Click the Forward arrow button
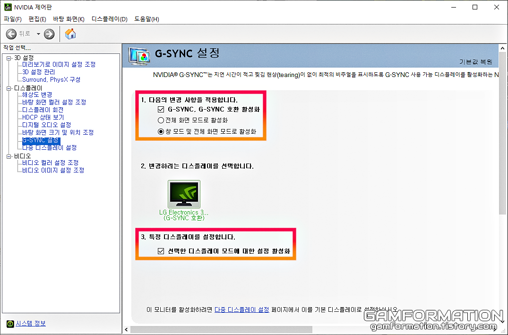 coord(49,34)
